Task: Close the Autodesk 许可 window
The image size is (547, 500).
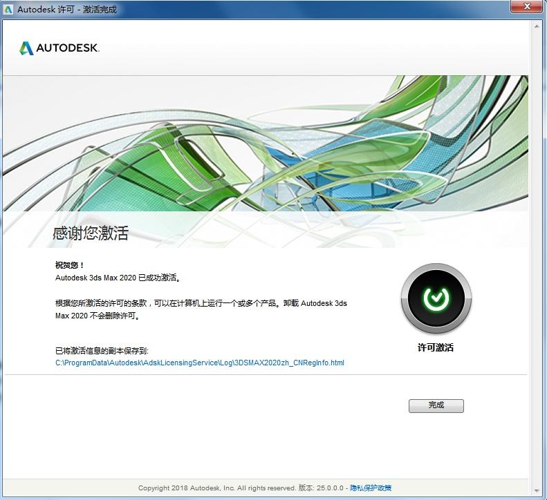Action: pos(527,6)
